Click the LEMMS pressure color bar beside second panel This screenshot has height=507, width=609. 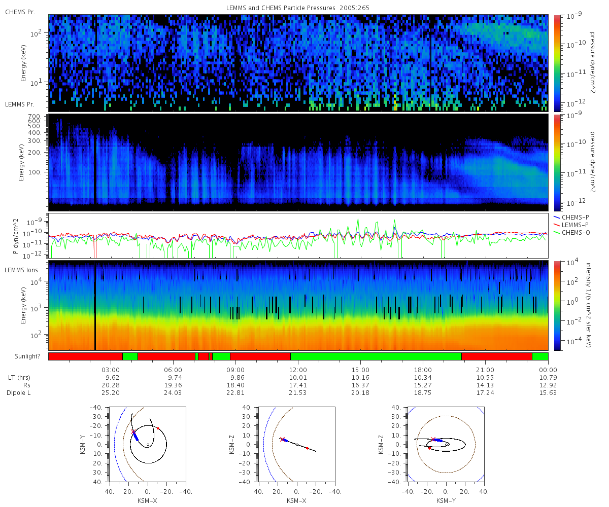pos(557,162)
